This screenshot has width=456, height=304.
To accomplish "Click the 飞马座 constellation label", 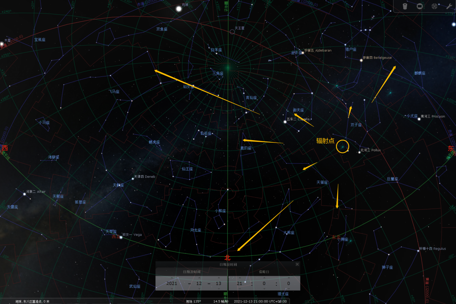I will 114,91.
